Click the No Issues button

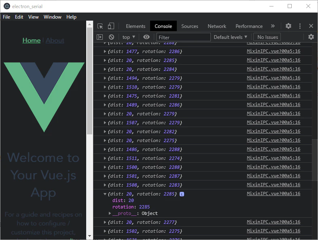click(267, 37)
